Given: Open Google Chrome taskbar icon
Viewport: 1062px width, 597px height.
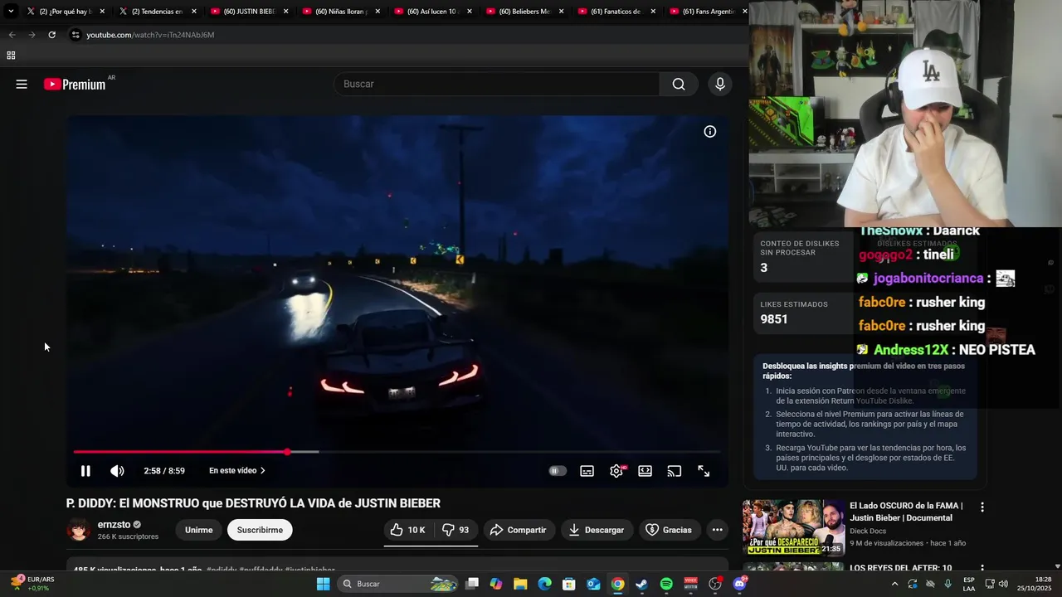Looking at the screenshot, I should tap(617, 584).
